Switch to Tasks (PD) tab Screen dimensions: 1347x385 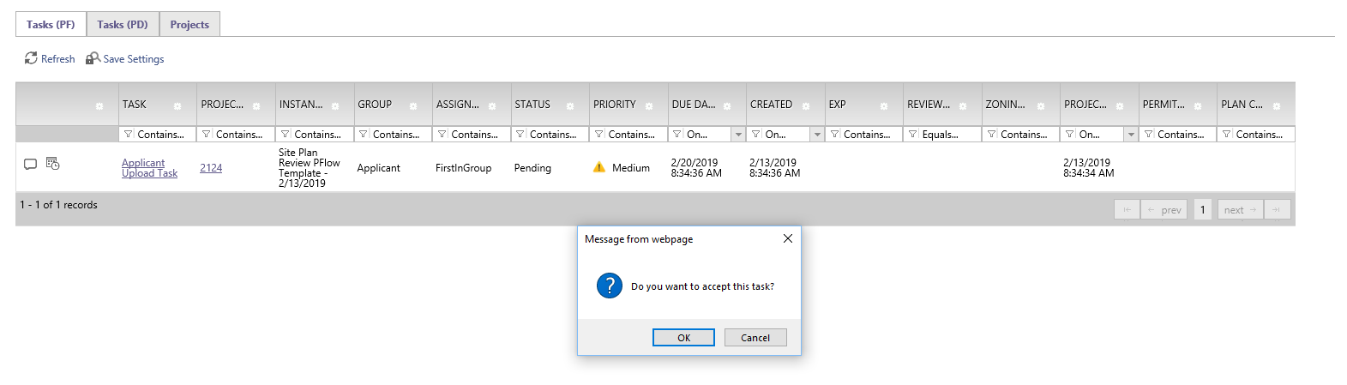point(123,24)
